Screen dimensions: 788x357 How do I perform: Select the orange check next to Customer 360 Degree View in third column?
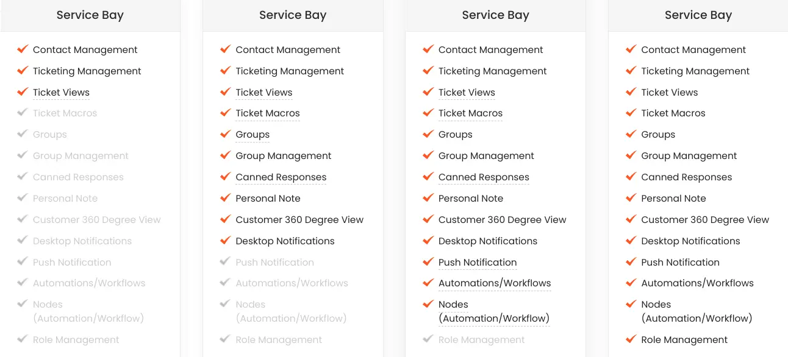[x=428, y=219]
